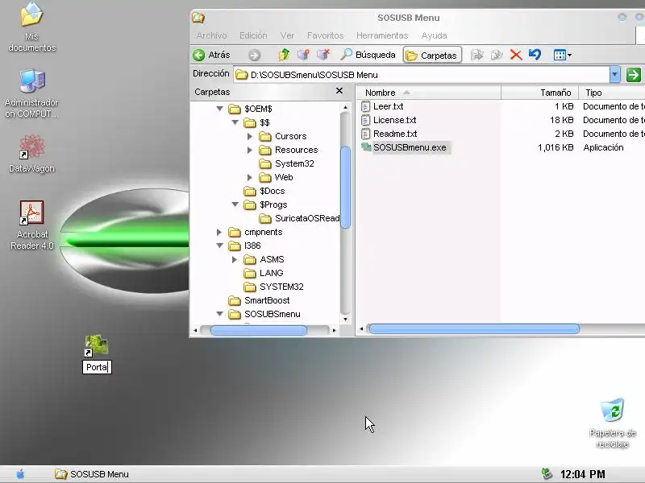Image resolution: width=645 pixels, height=483 pixels.
Task: Click the system tray icon near clock
Action: pos(547,474)
